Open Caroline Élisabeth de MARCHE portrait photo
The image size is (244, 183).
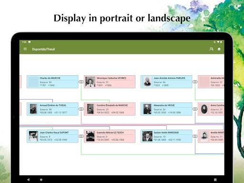pyautogui.click(x=90, y=109)
